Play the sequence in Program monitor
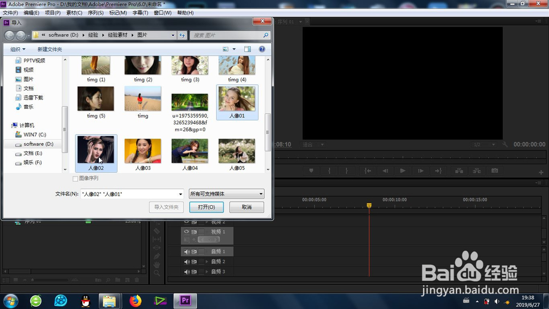The image size is (549, 309). coord(402,171)
